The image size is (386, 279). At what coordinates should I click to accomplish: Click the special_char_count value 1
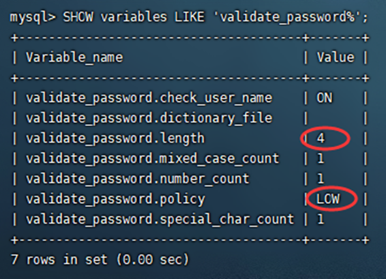pos(321,219)
